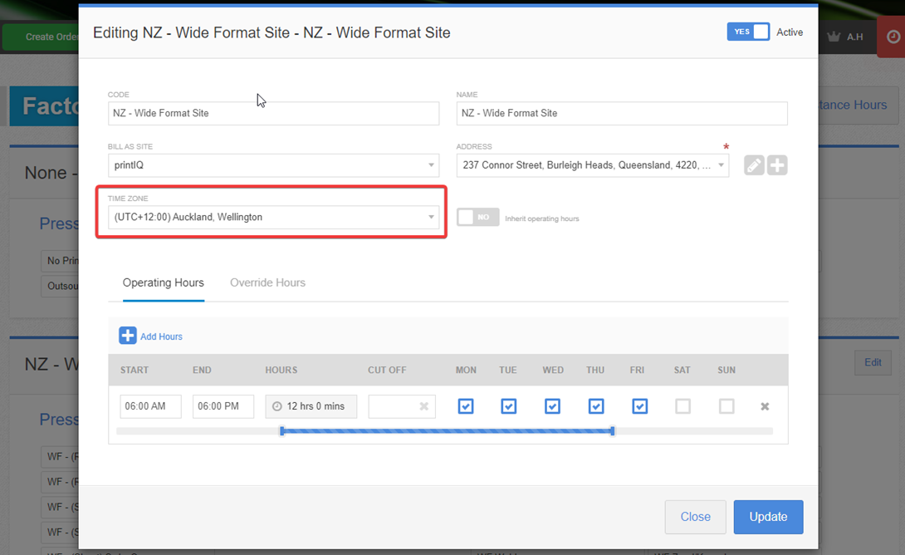Image resolution: width=905 pixels, height=555 pixels.
Task: Open the Address dropdown
Action: point(593,165)
